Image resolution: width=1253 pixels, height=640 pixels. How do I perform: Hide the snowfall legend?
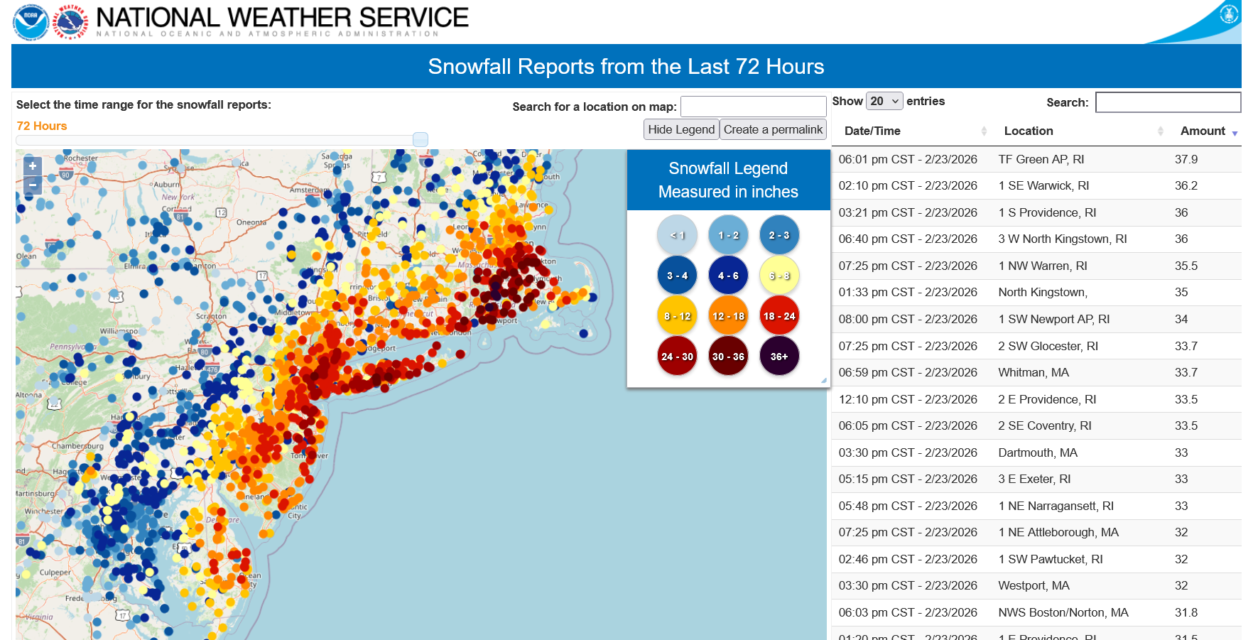[681, 129]
